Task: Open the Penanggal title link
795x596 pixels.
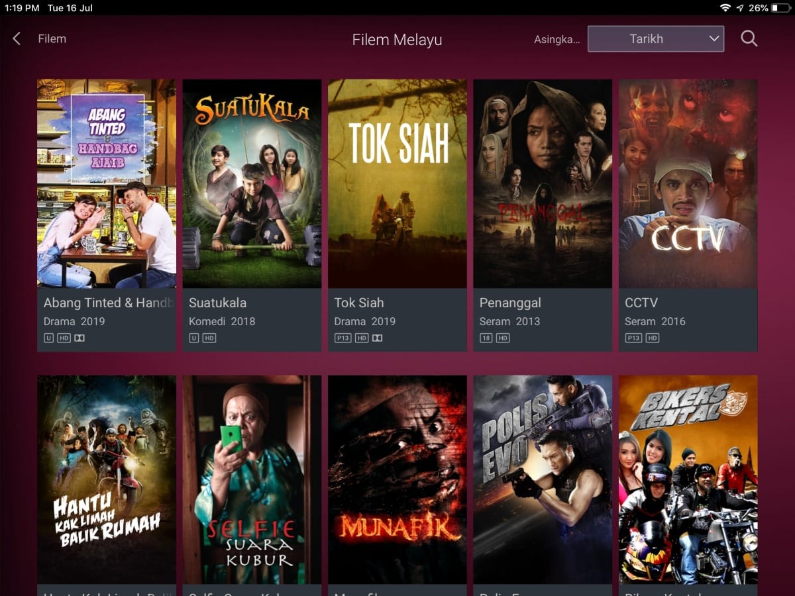Action: pos(510,303)
